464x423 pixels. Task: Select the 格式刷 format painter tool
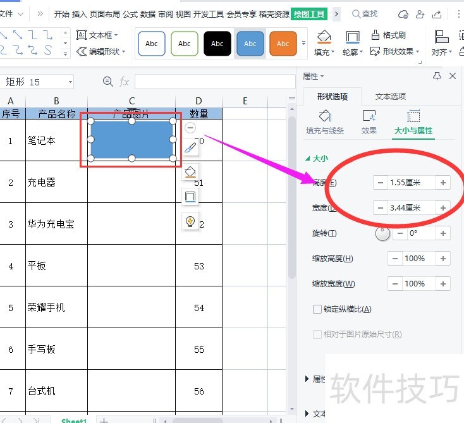tap(388, 35)
